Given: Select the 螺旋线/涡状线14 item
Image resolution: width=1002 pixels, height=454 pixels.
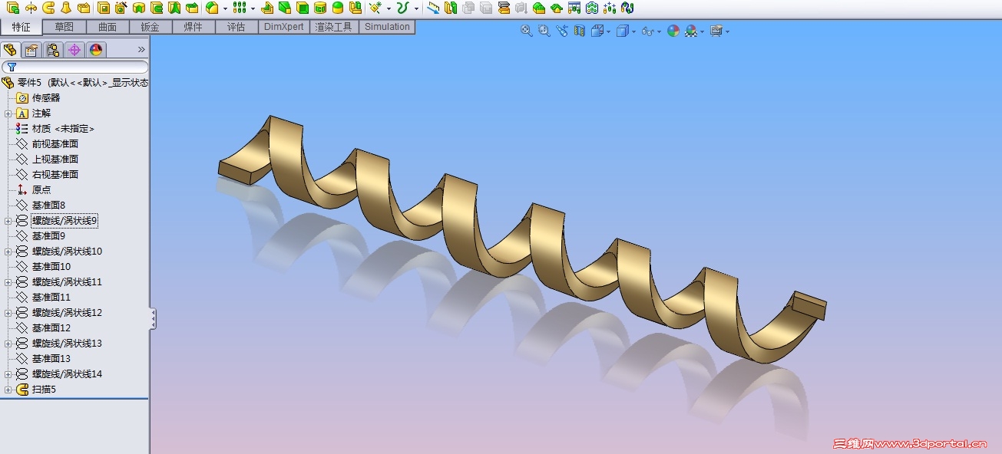Looking at the screenshot, I should [x=67, y=374].
